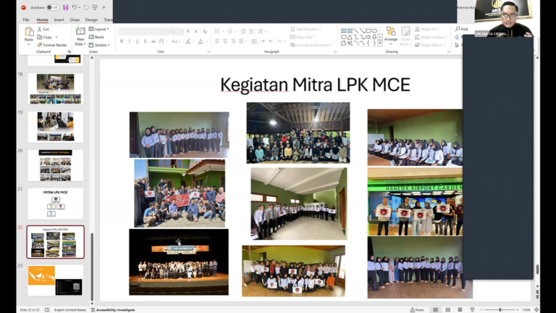The height and width of the screenshot is (313, 556).
Task: Toggle Bold formatting
Action: (x=122, y=41)
